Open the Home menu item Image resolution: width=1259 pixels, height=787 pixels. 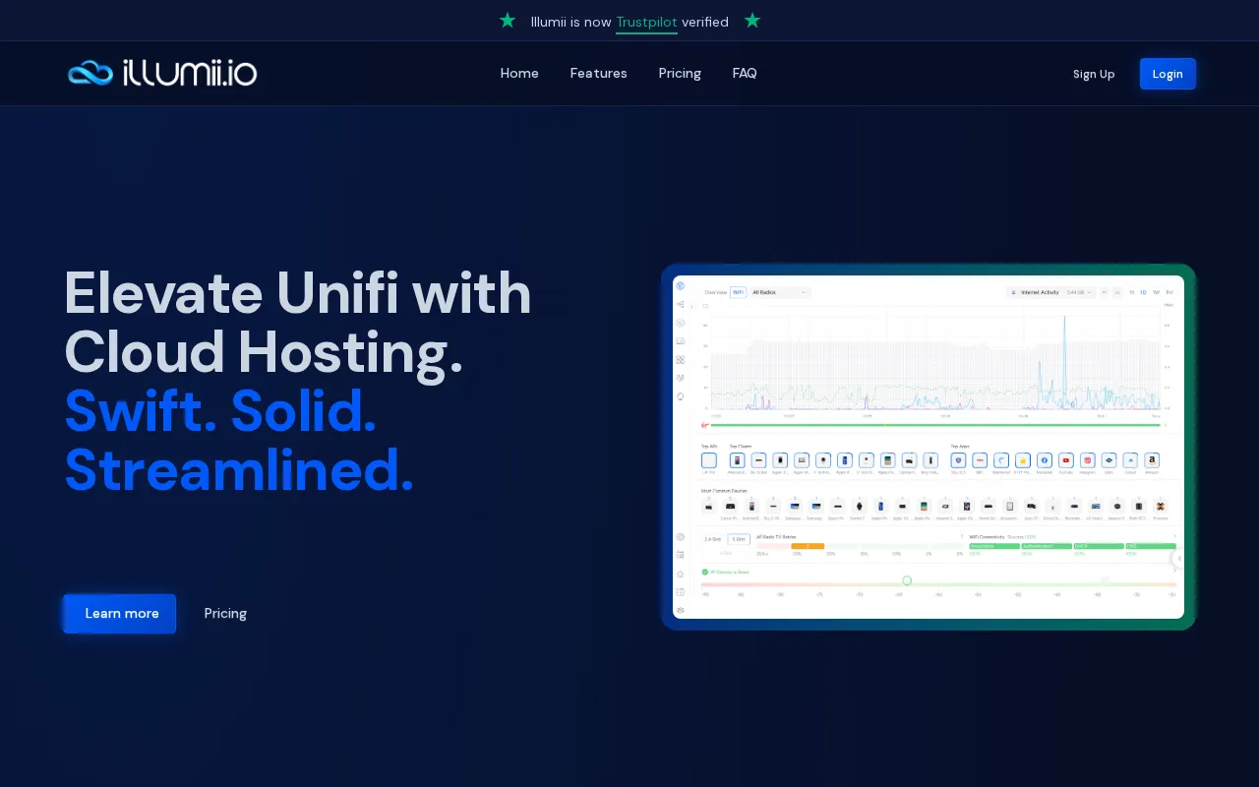coord(519,74)
